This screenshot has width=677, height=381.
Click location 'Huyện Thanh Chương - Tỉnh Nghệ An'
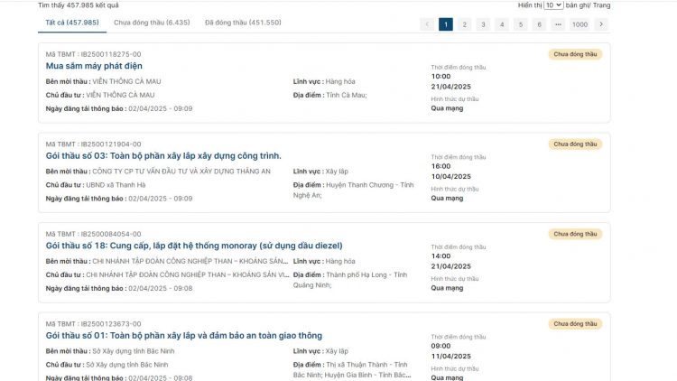coord(353,190)
